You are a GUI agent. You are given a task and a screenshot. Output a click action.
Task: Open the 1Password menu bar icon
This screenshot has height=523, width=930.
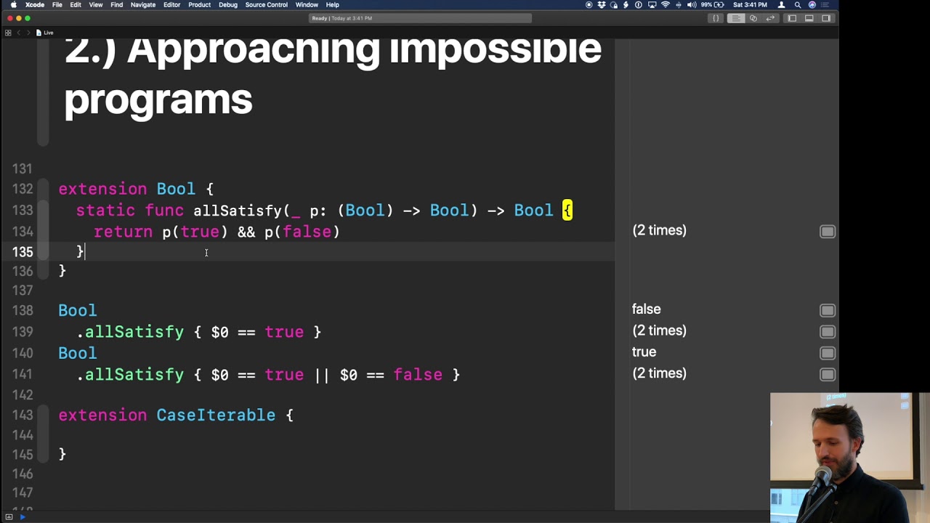point(639,4)
